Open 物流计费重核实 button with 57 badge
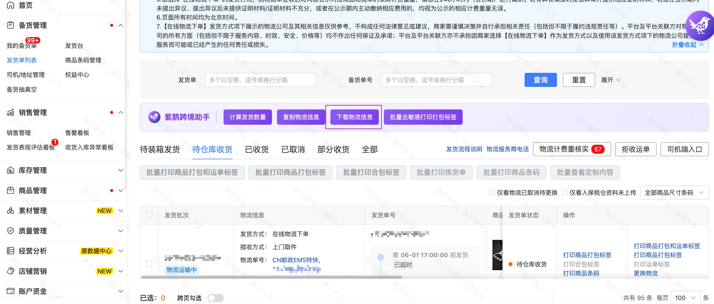714x304 pixels. pos(572,149)
